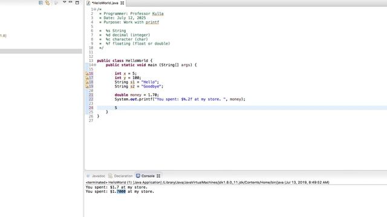Click the word 'printf' in line 4 comment

pyautogui.click(x=152, y=22)
